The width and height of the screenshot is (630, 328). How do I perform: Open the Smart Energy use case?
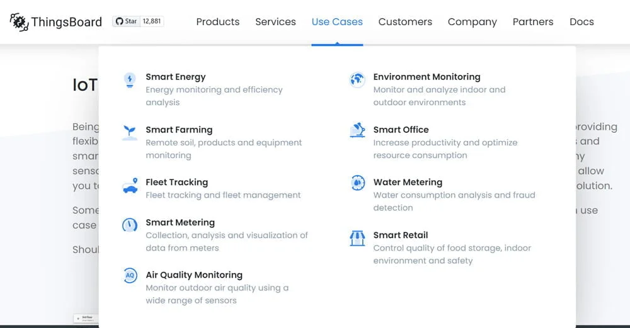click(176, 77)
